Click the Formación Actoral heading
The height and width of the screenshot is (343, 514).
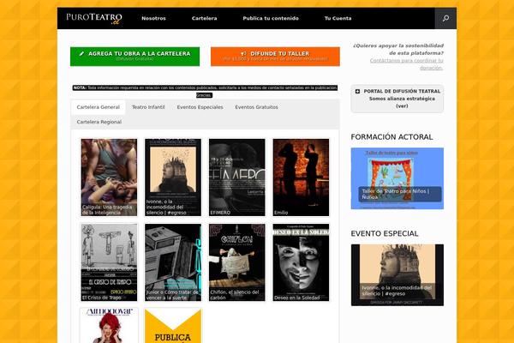(x=391, y=137)
